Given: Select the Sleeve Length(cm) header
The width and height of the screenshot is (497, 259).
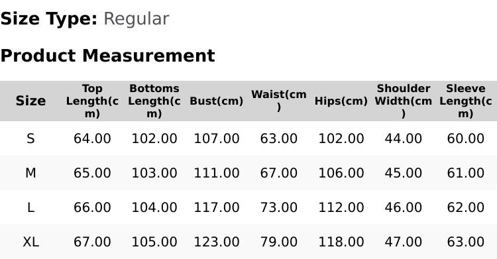Looking at the screenshot, I should [x=466, y=101].
